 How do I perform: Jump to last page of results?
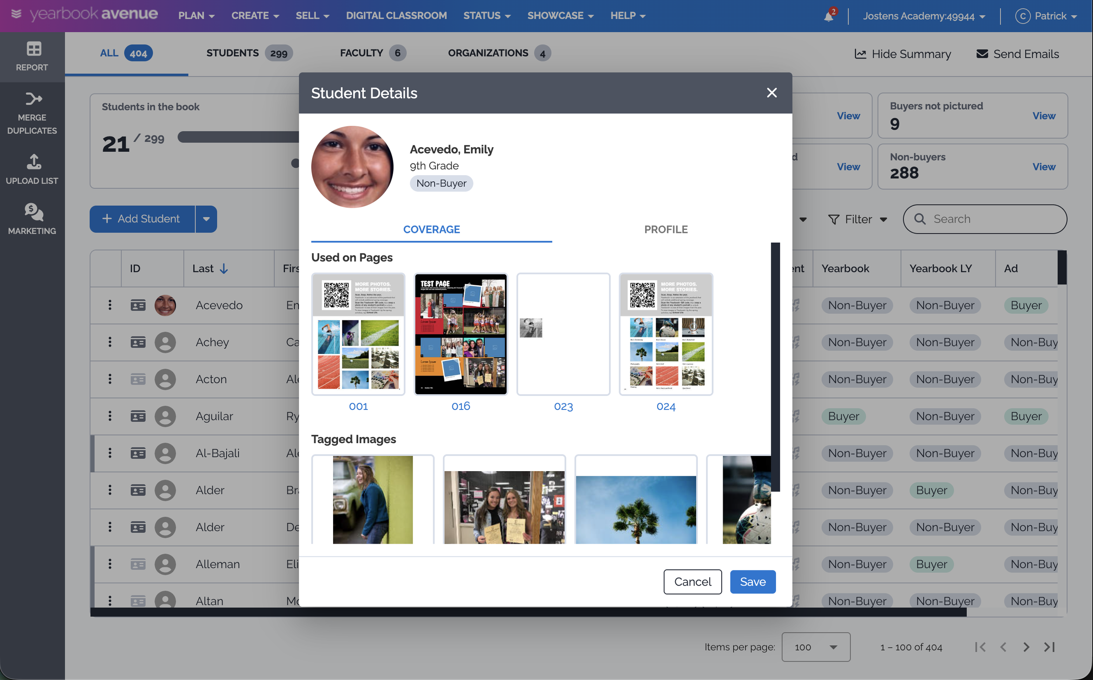click(x=1049, y=647)
